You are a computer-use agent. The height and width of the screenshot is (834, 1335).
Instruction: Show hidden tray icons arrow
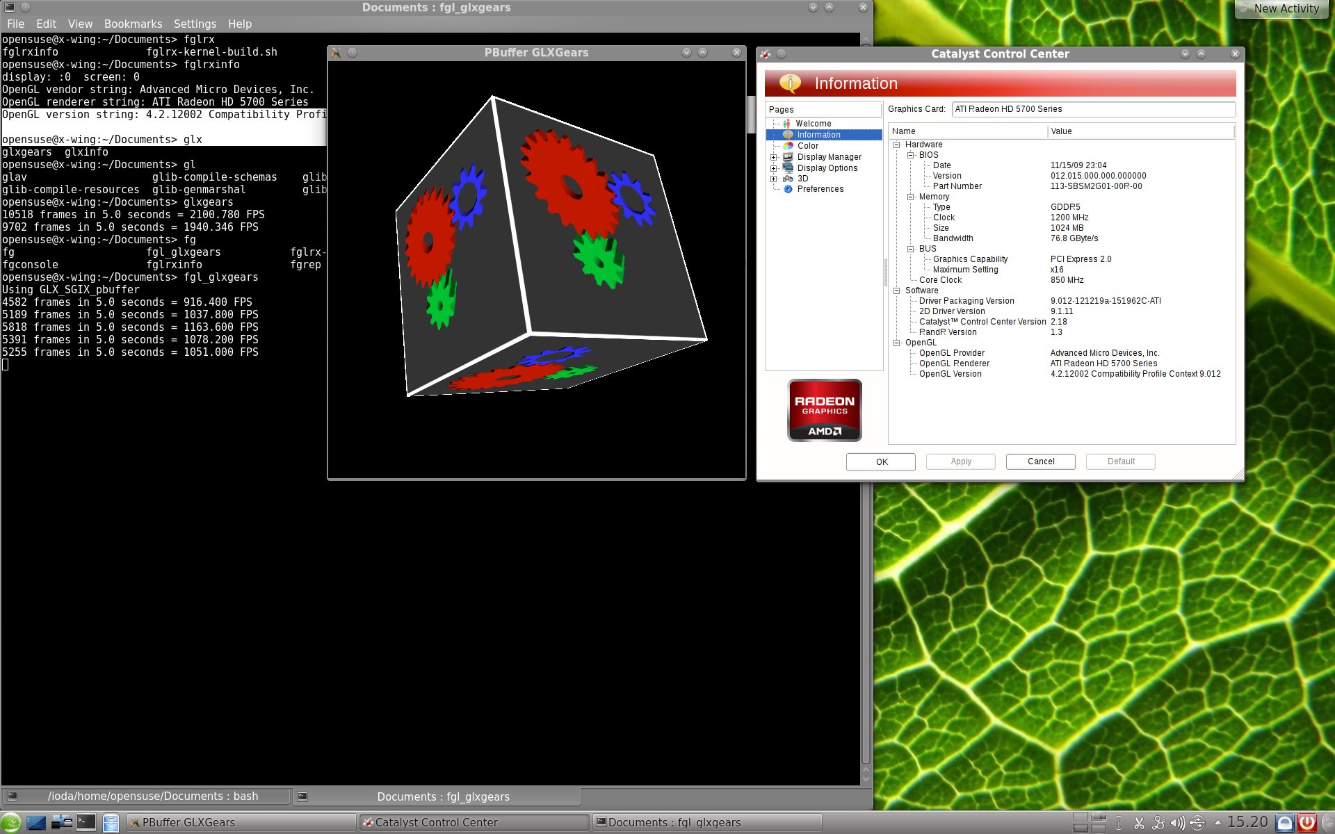point(1217,823)
